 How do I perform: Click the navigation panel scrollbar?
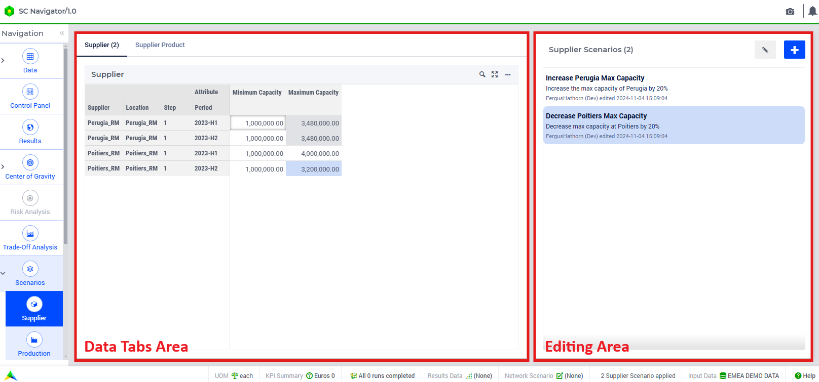(65, 147)
